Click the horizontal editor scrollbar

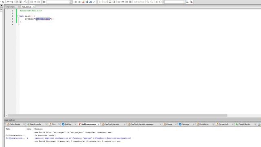pos(117,116)
